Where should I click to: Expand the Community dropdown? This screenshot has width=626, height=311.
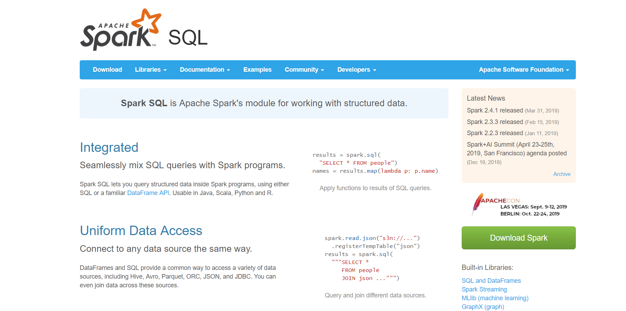click(304, 70)
